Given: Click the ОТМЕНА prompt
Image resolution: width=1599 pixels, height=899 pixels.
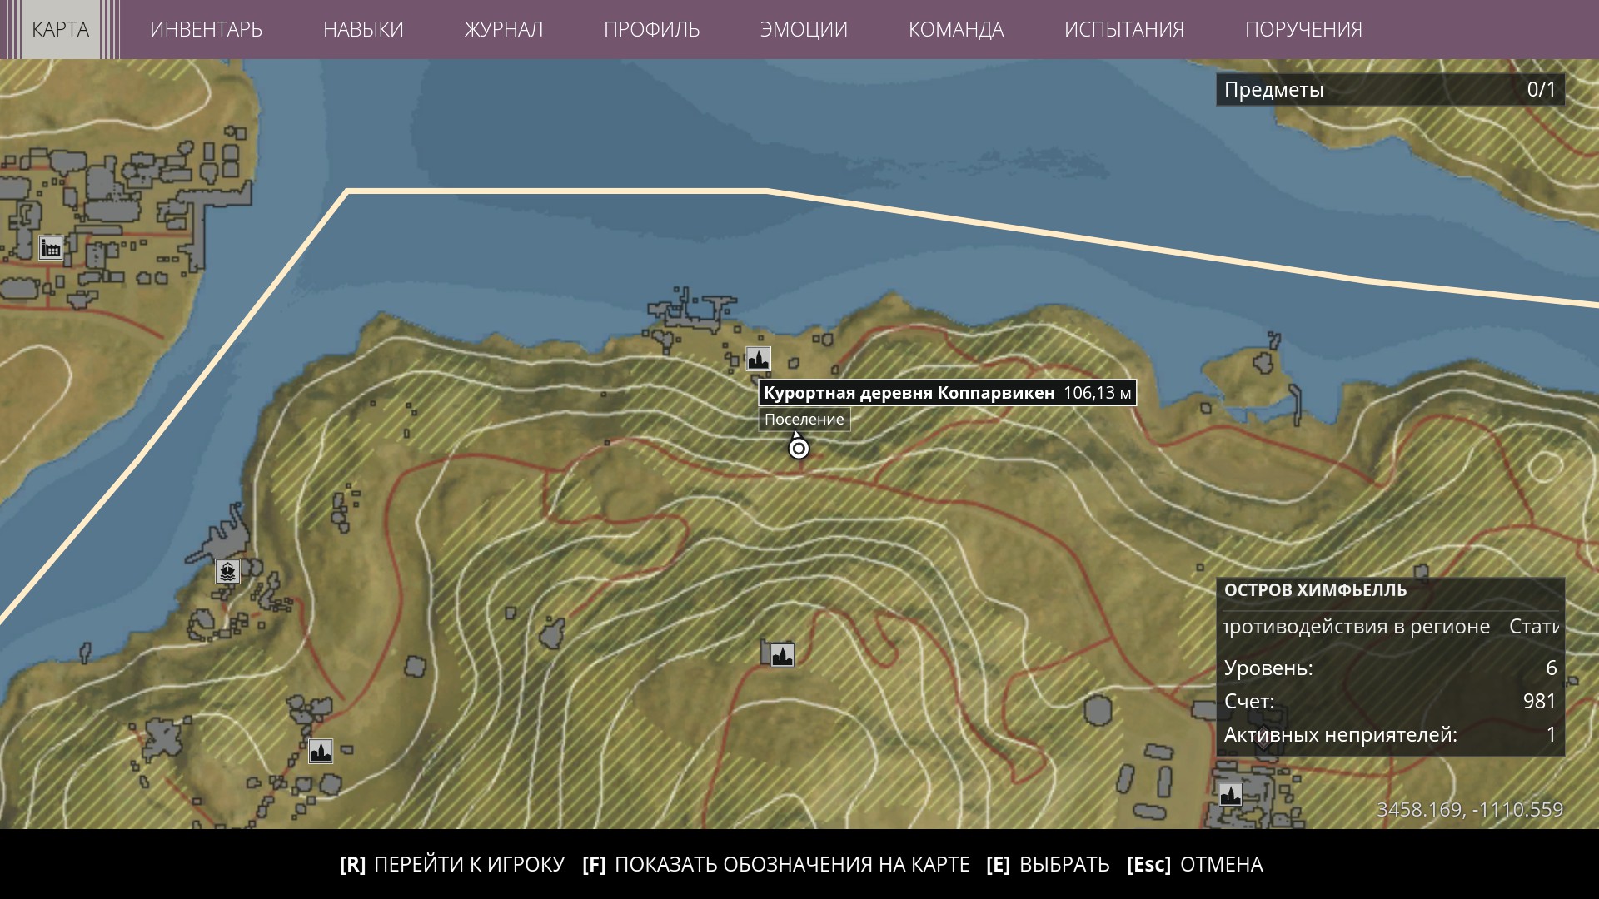Looking at the screenshot, I should coord(1195,865).
